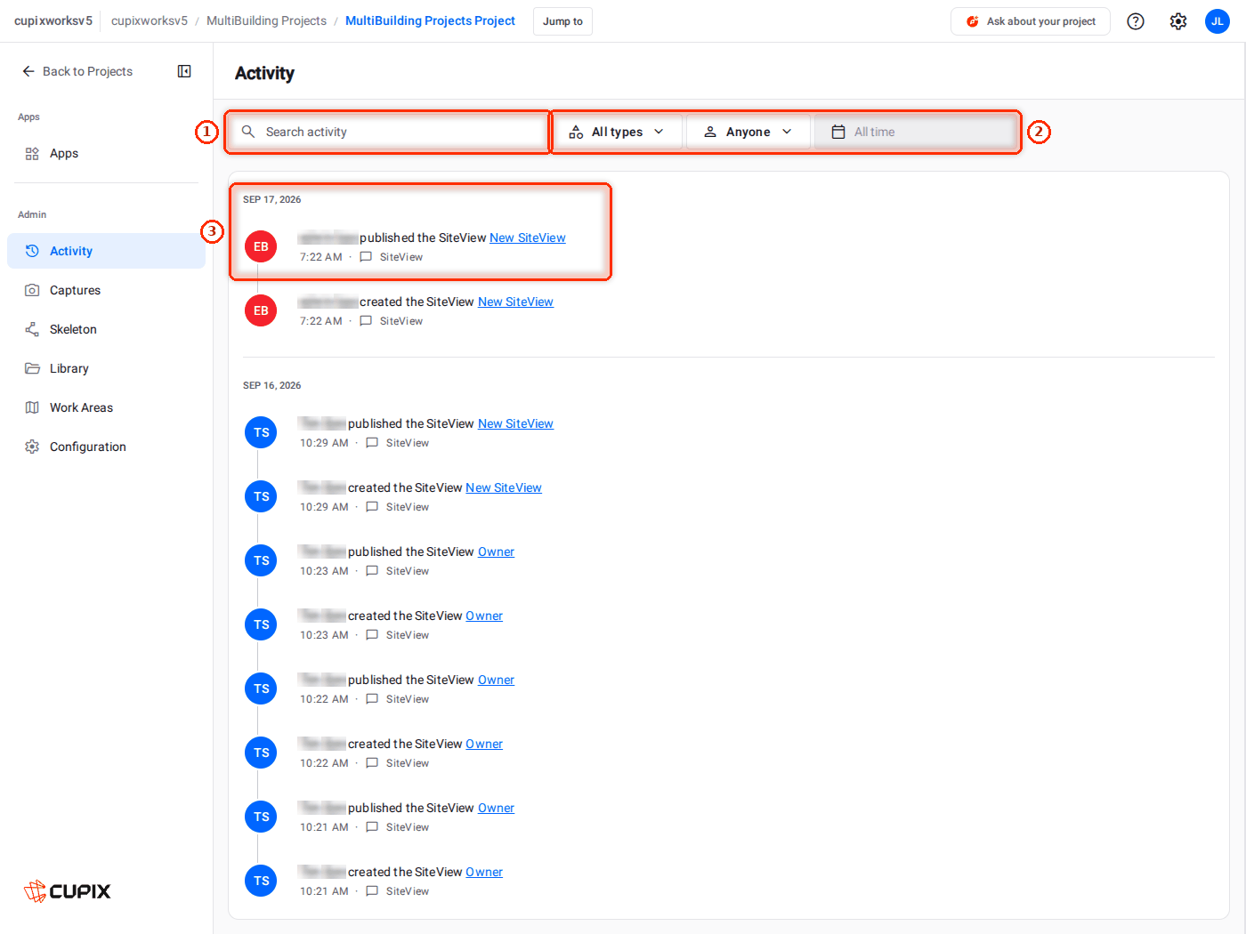The width and height of the screenshot is (1246, 934).
Task: Click the SEP 17, 2026 date header
Action: 271,199
